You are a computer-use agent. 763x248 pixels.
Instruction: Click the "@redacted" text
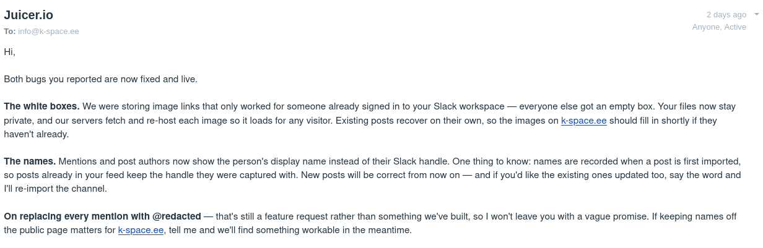[x=176, y=216]
